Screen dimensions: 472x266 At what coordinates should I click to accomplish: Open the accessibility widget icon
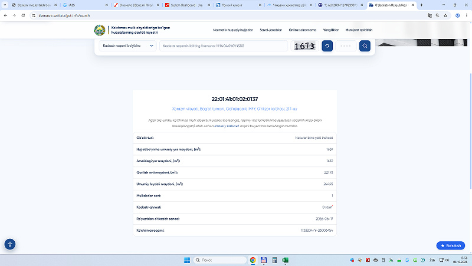(10, 244)
